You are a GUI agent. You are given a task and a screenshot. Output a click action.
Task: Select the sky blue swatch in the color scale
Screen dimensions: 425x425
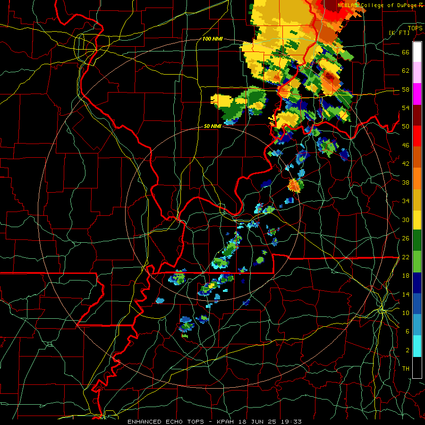tap(417, 325)
